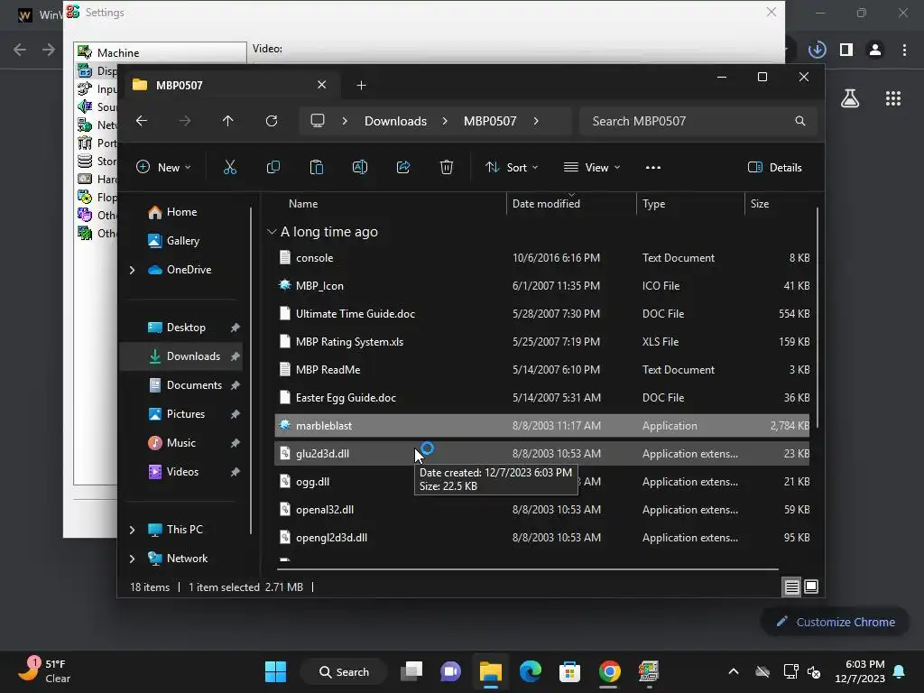Open the New dropdown menu
This screenshot has height=693, width=924.
pos(163,167)
